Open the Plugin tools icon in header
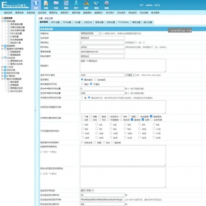This screenshot has height=206, width=206. tap(86, 5)
